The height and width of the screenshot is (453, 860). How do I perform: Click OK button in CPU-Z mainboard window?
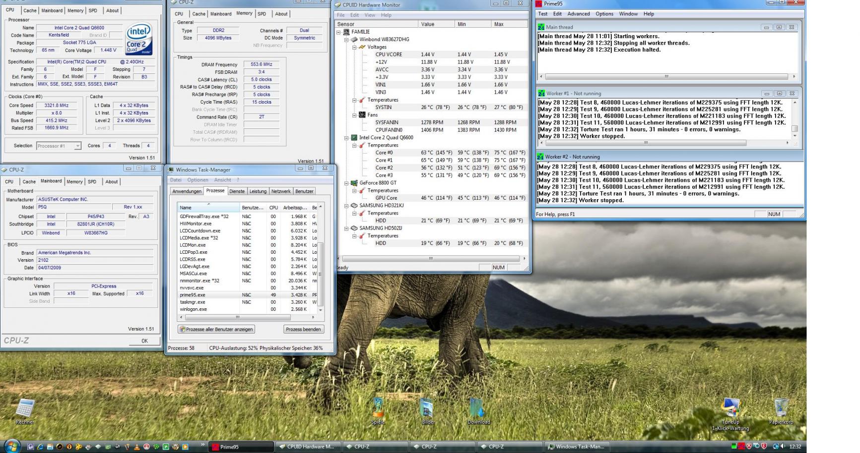(144, 340)
